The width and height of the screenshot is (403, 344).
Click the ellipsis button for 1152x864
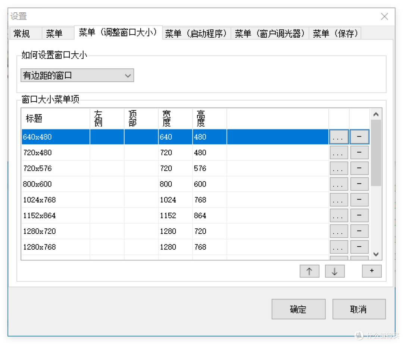(x=339, y=215)
